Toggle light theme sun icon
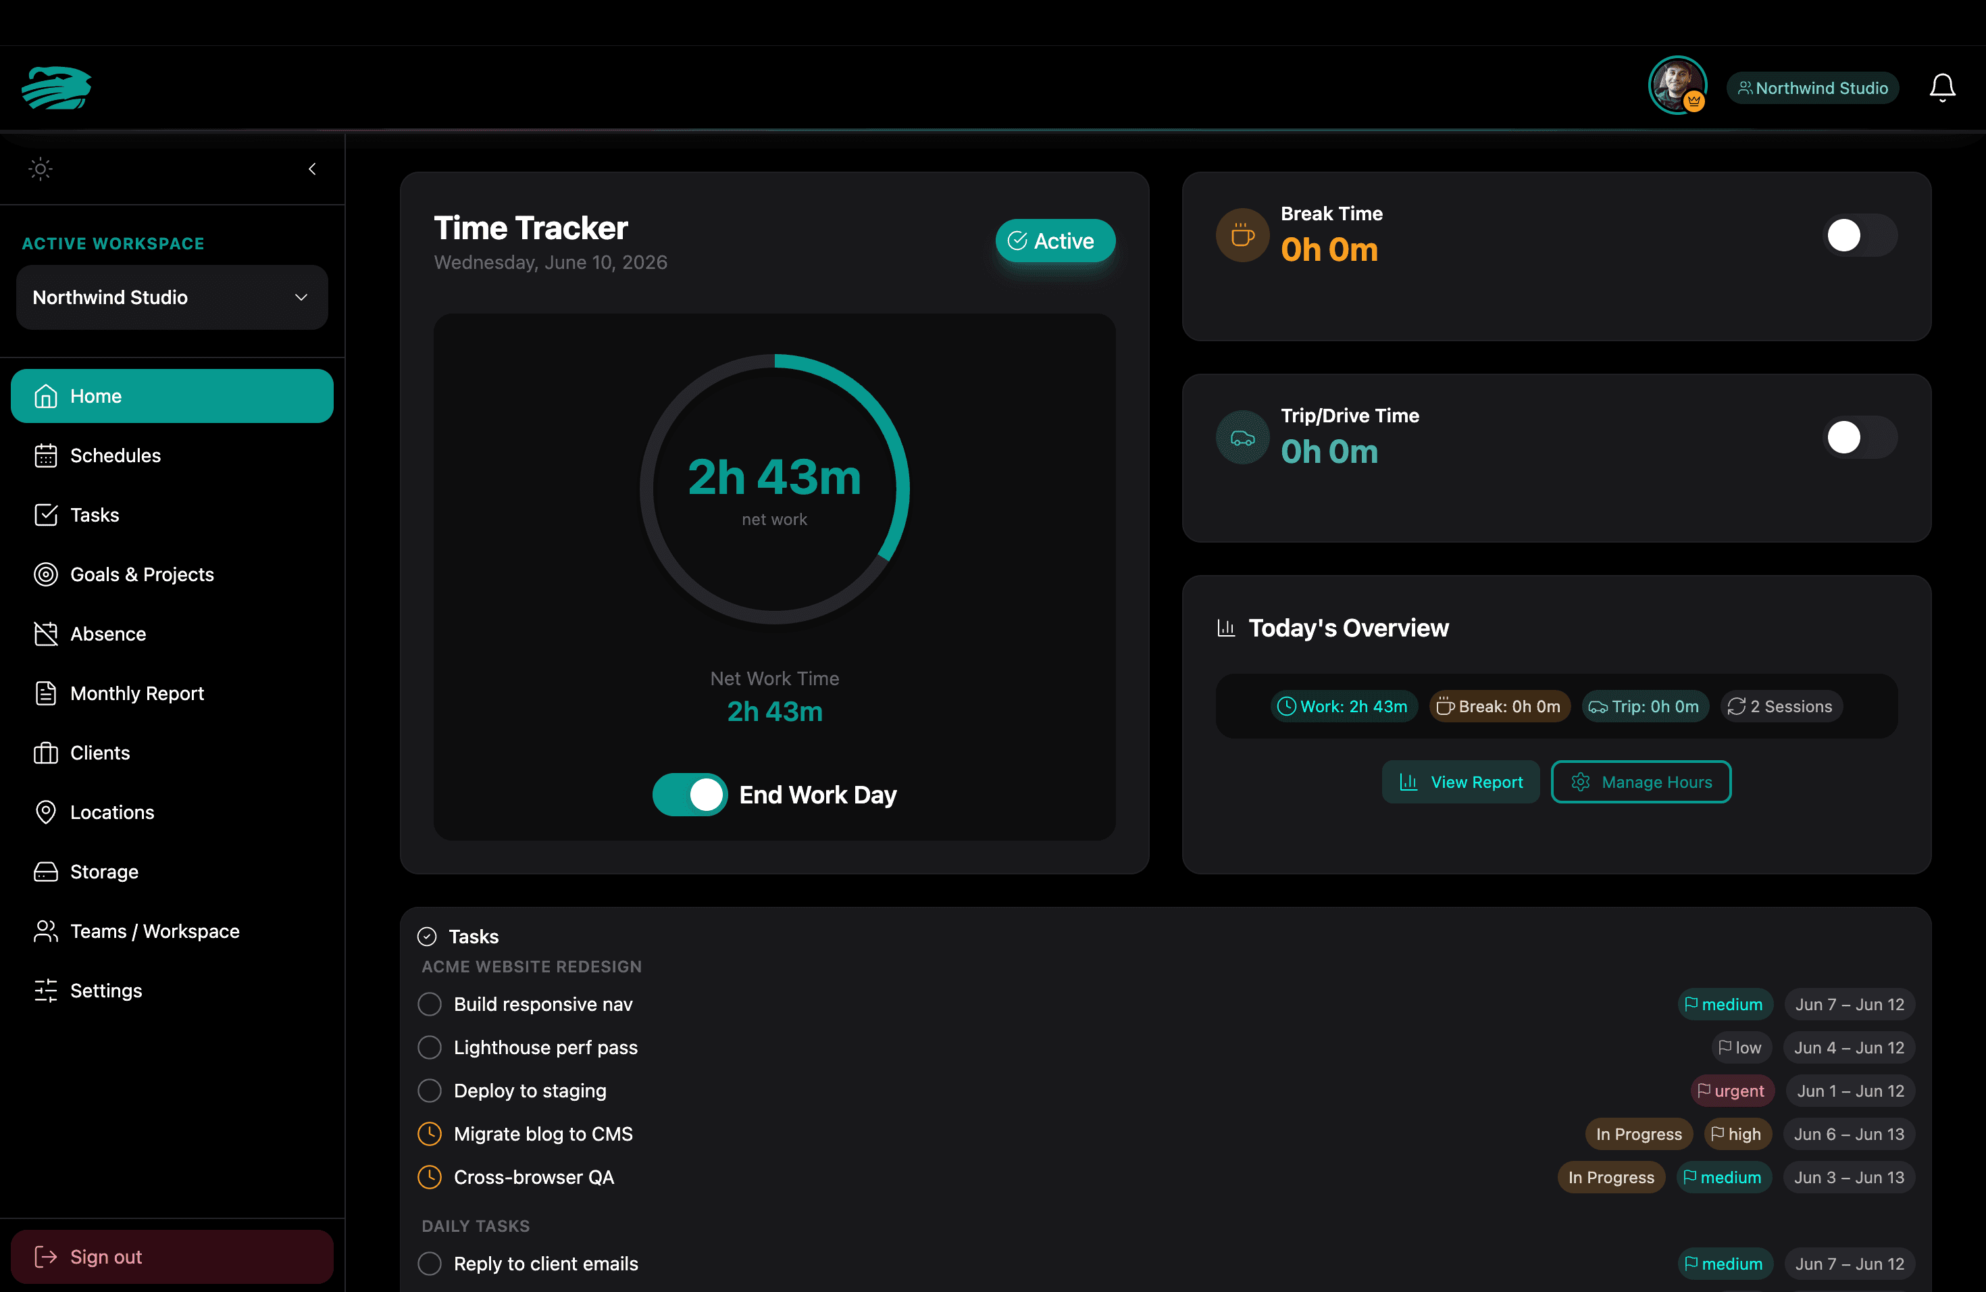 point(40,168)
